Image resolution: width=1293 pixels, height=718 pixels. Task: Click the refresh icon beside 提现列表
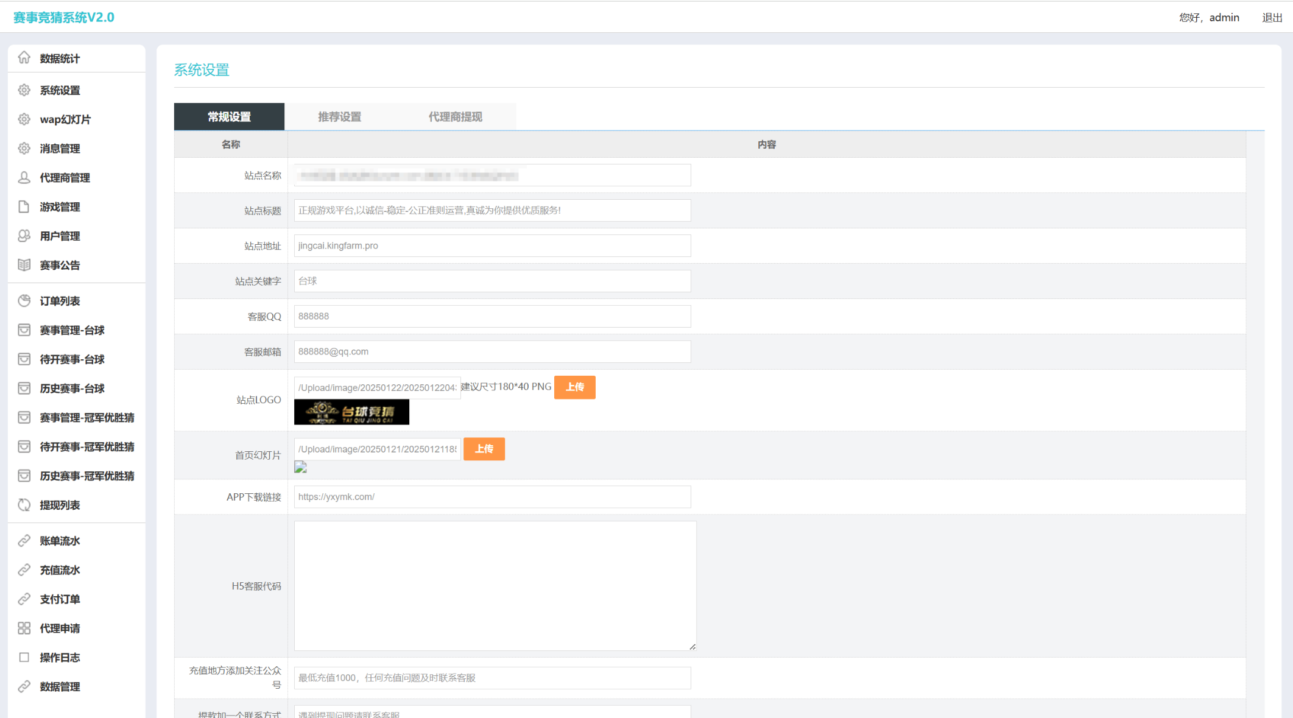pyautogui.click(x=24, y=505)
